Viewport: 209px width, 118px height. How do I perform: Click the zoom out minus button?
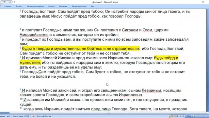193,116
